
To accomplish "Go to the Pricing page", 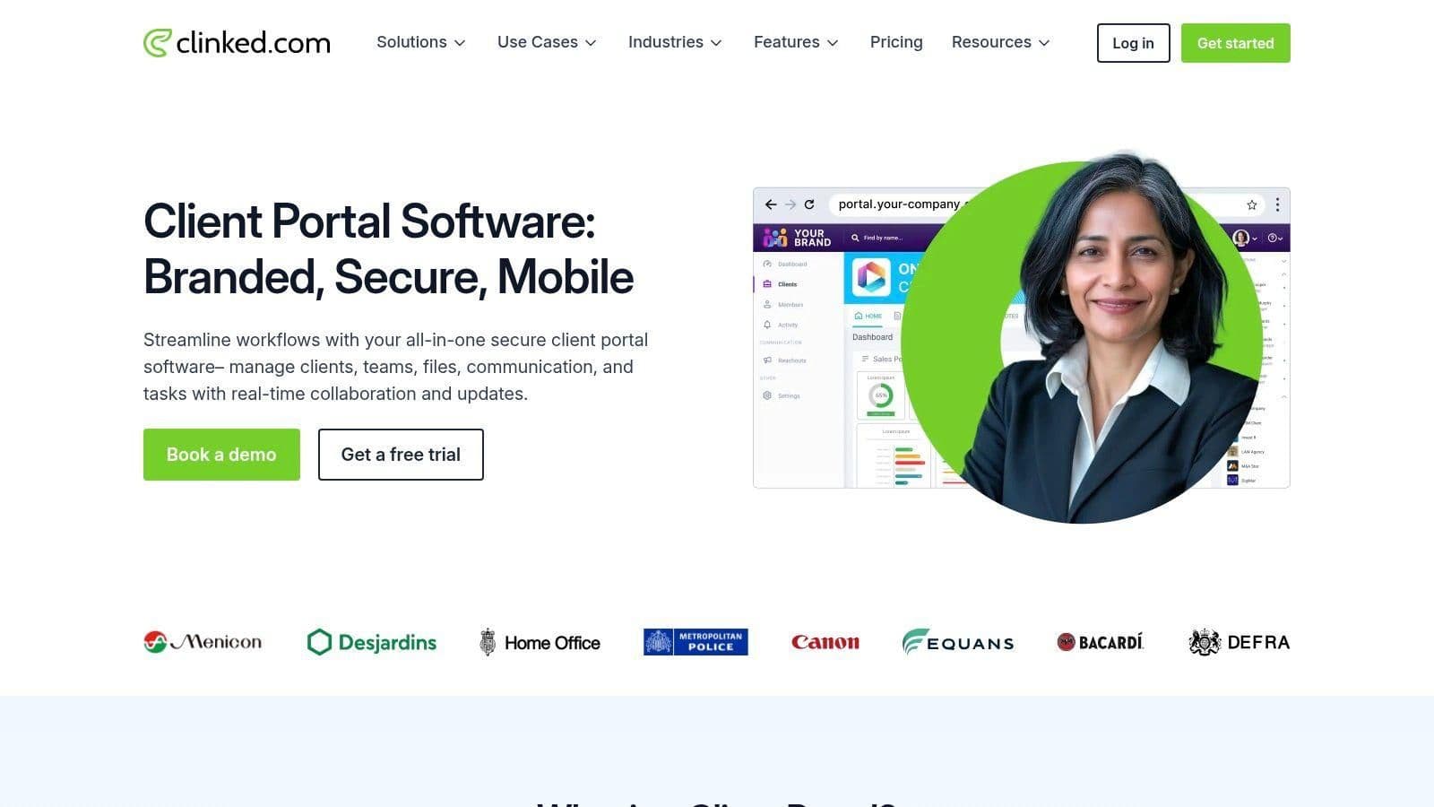I will pyautogui.click(x=896, y=42).
